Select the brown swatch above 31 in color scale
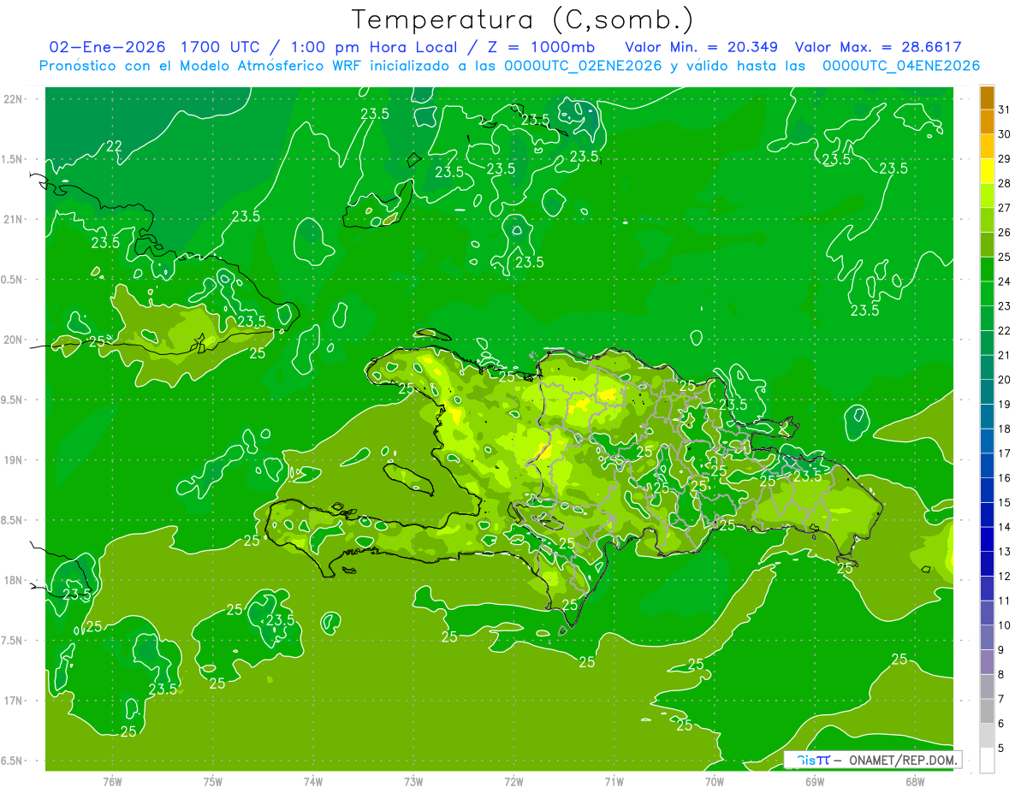Image resolution: width=1027 pixels, height=793 pixels. 987,98
